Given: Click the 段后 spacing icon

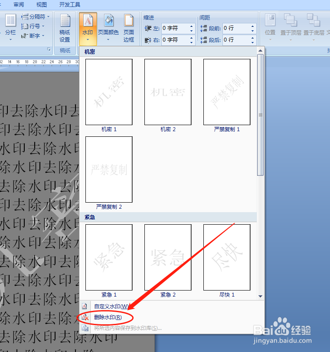Looking at the screenshot, I should pyautogui.click(x=204, y=40).
